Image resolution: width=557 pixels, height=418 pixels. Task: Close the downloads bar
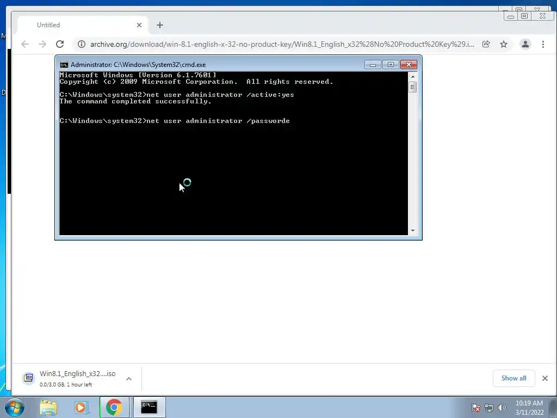pos(545,378)
